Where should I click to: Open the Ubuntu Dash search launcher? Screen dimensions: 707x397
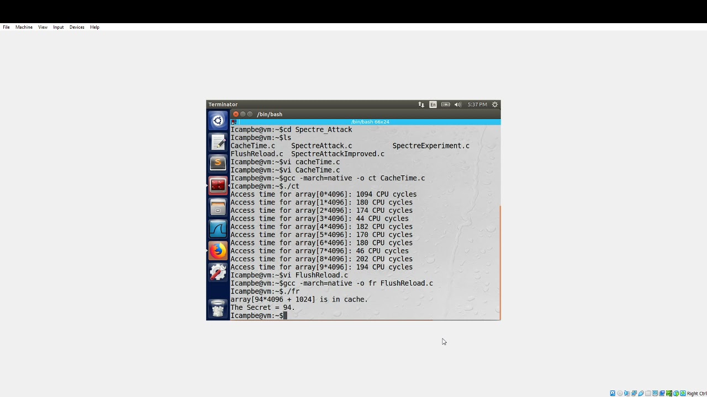[218, 121]
